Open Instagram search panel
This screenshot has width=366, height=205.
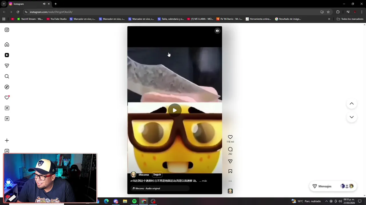click(7, 76)
